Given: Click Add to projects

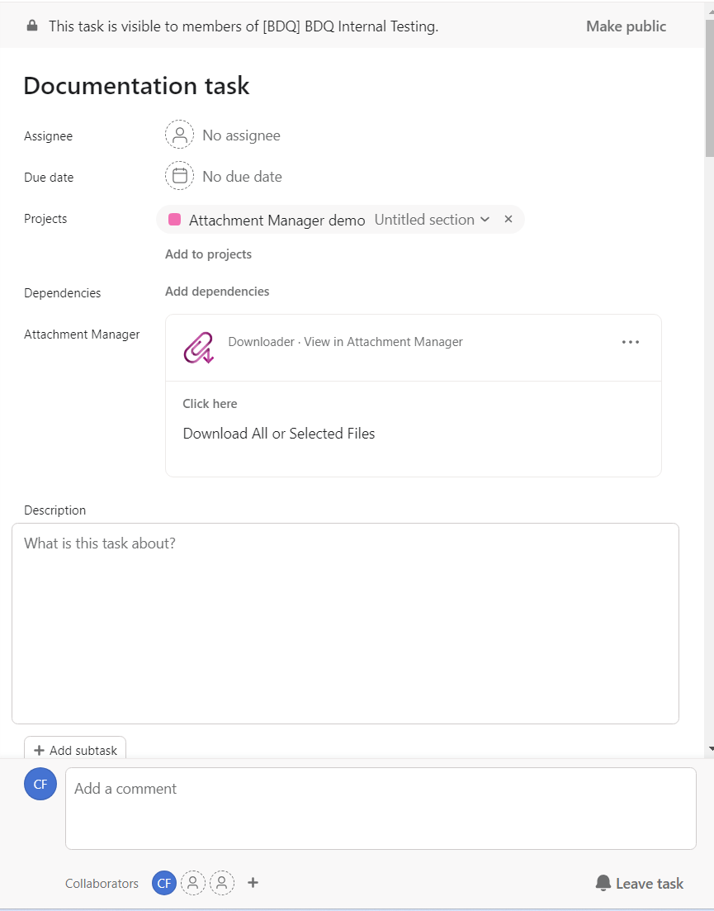Looking at the screenshot, I should 208,254.
